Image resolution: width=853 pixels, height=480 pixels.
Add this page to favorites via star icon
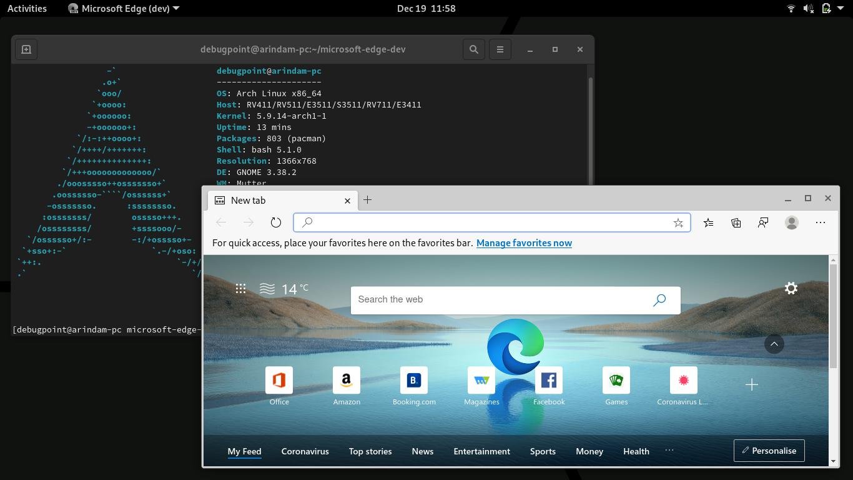678,222
